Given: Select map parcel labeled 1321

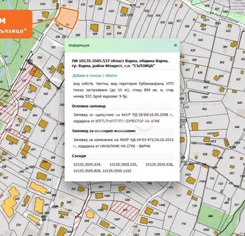Looking at the screenshot, I should click(x=111, y=11).
